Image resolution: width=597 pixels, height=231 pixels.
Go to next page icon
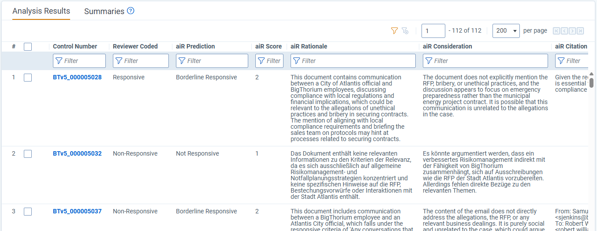coord(572,31)
